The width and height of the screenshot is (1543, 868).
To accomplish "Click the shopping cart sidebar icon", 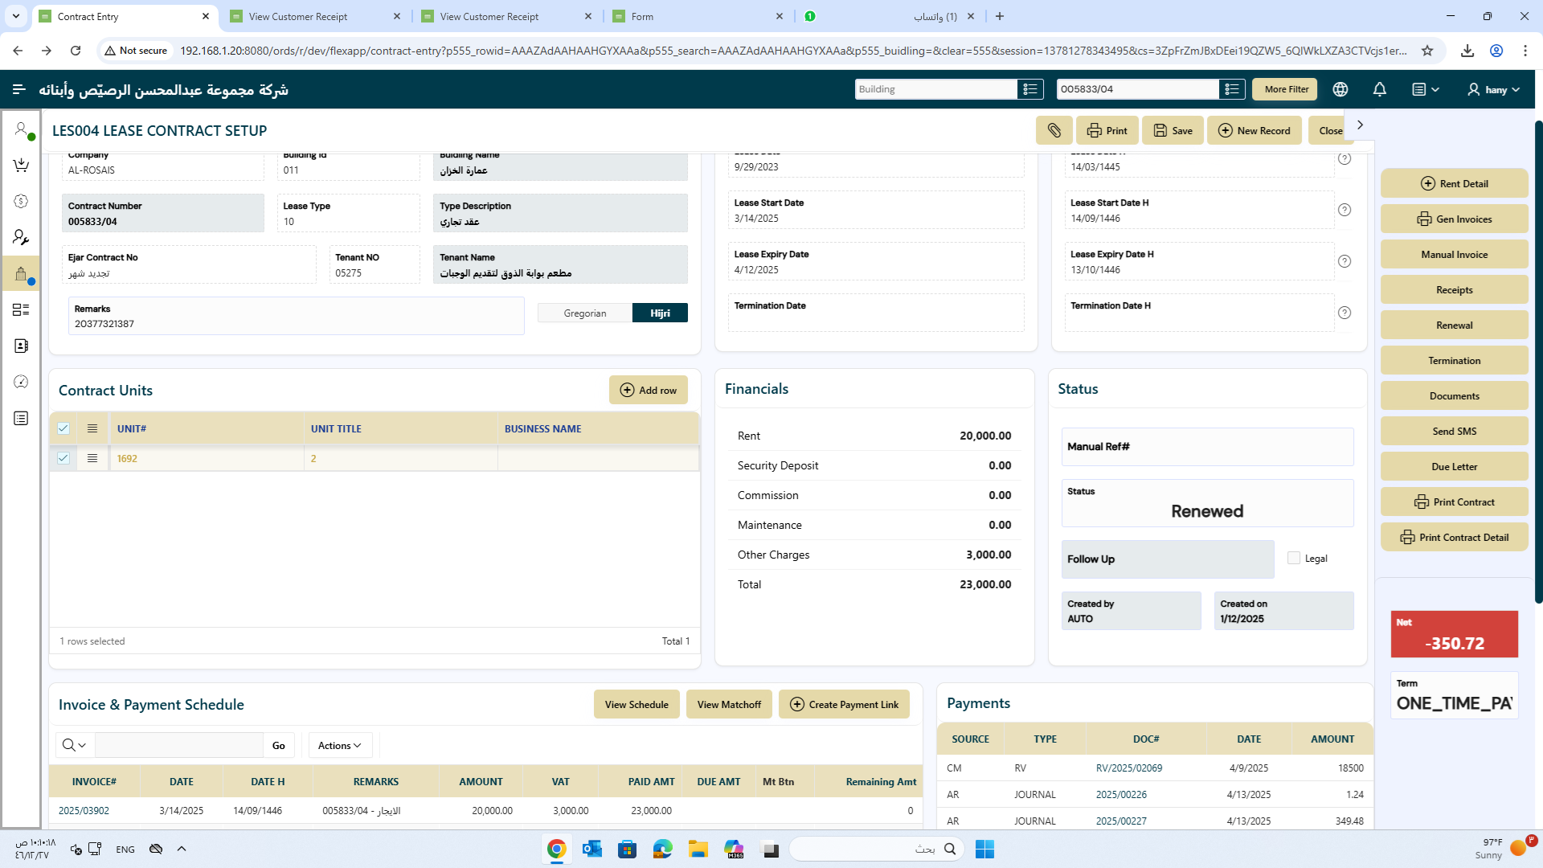I will (x=21, y=165).
